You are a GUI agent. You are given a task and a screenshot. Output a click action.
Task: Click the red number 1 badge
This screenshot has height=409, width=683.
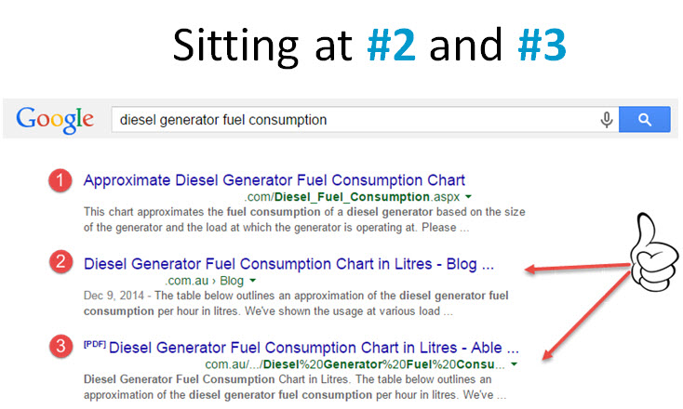click(60, 181)
